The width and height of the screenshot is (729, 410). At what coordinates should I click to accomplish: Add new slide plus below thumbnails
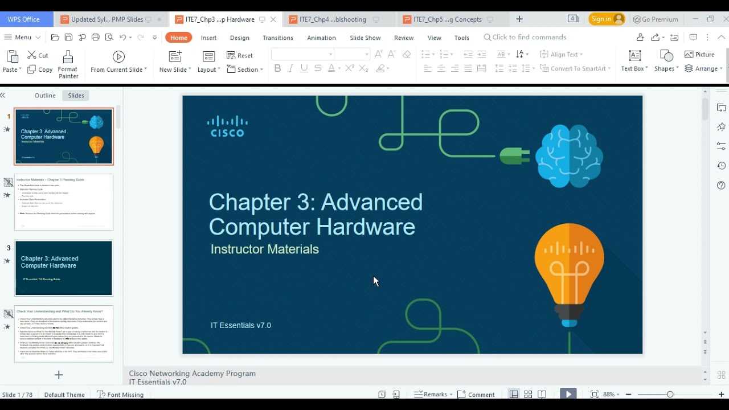click(x=59, y=375)
